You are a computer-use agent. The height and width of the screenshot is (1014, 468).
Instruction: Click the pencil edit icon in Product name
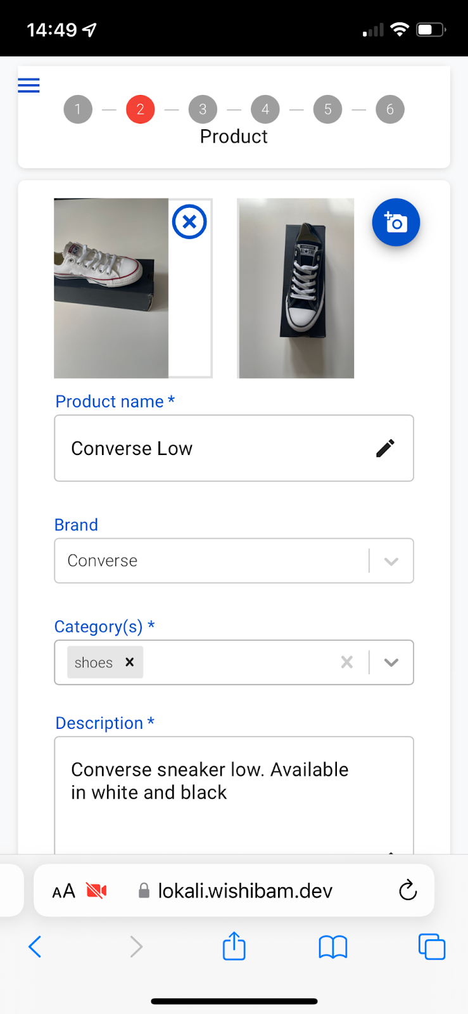click(385, 448)
